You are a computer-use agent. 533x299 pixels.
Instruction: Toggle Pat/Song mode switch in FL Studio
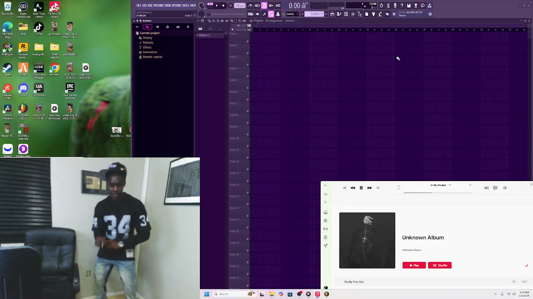(210, 5)
